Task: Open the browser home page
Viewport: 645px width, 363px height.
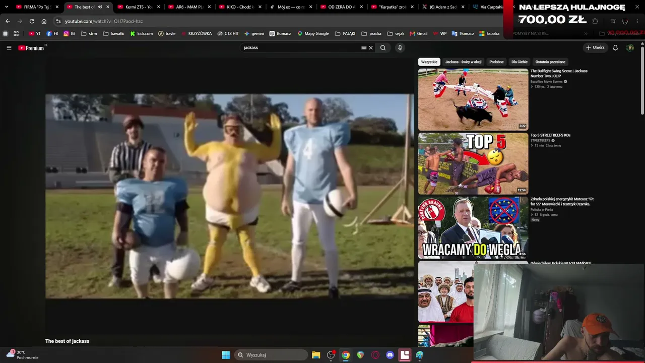Action: [x=44, y=21]
